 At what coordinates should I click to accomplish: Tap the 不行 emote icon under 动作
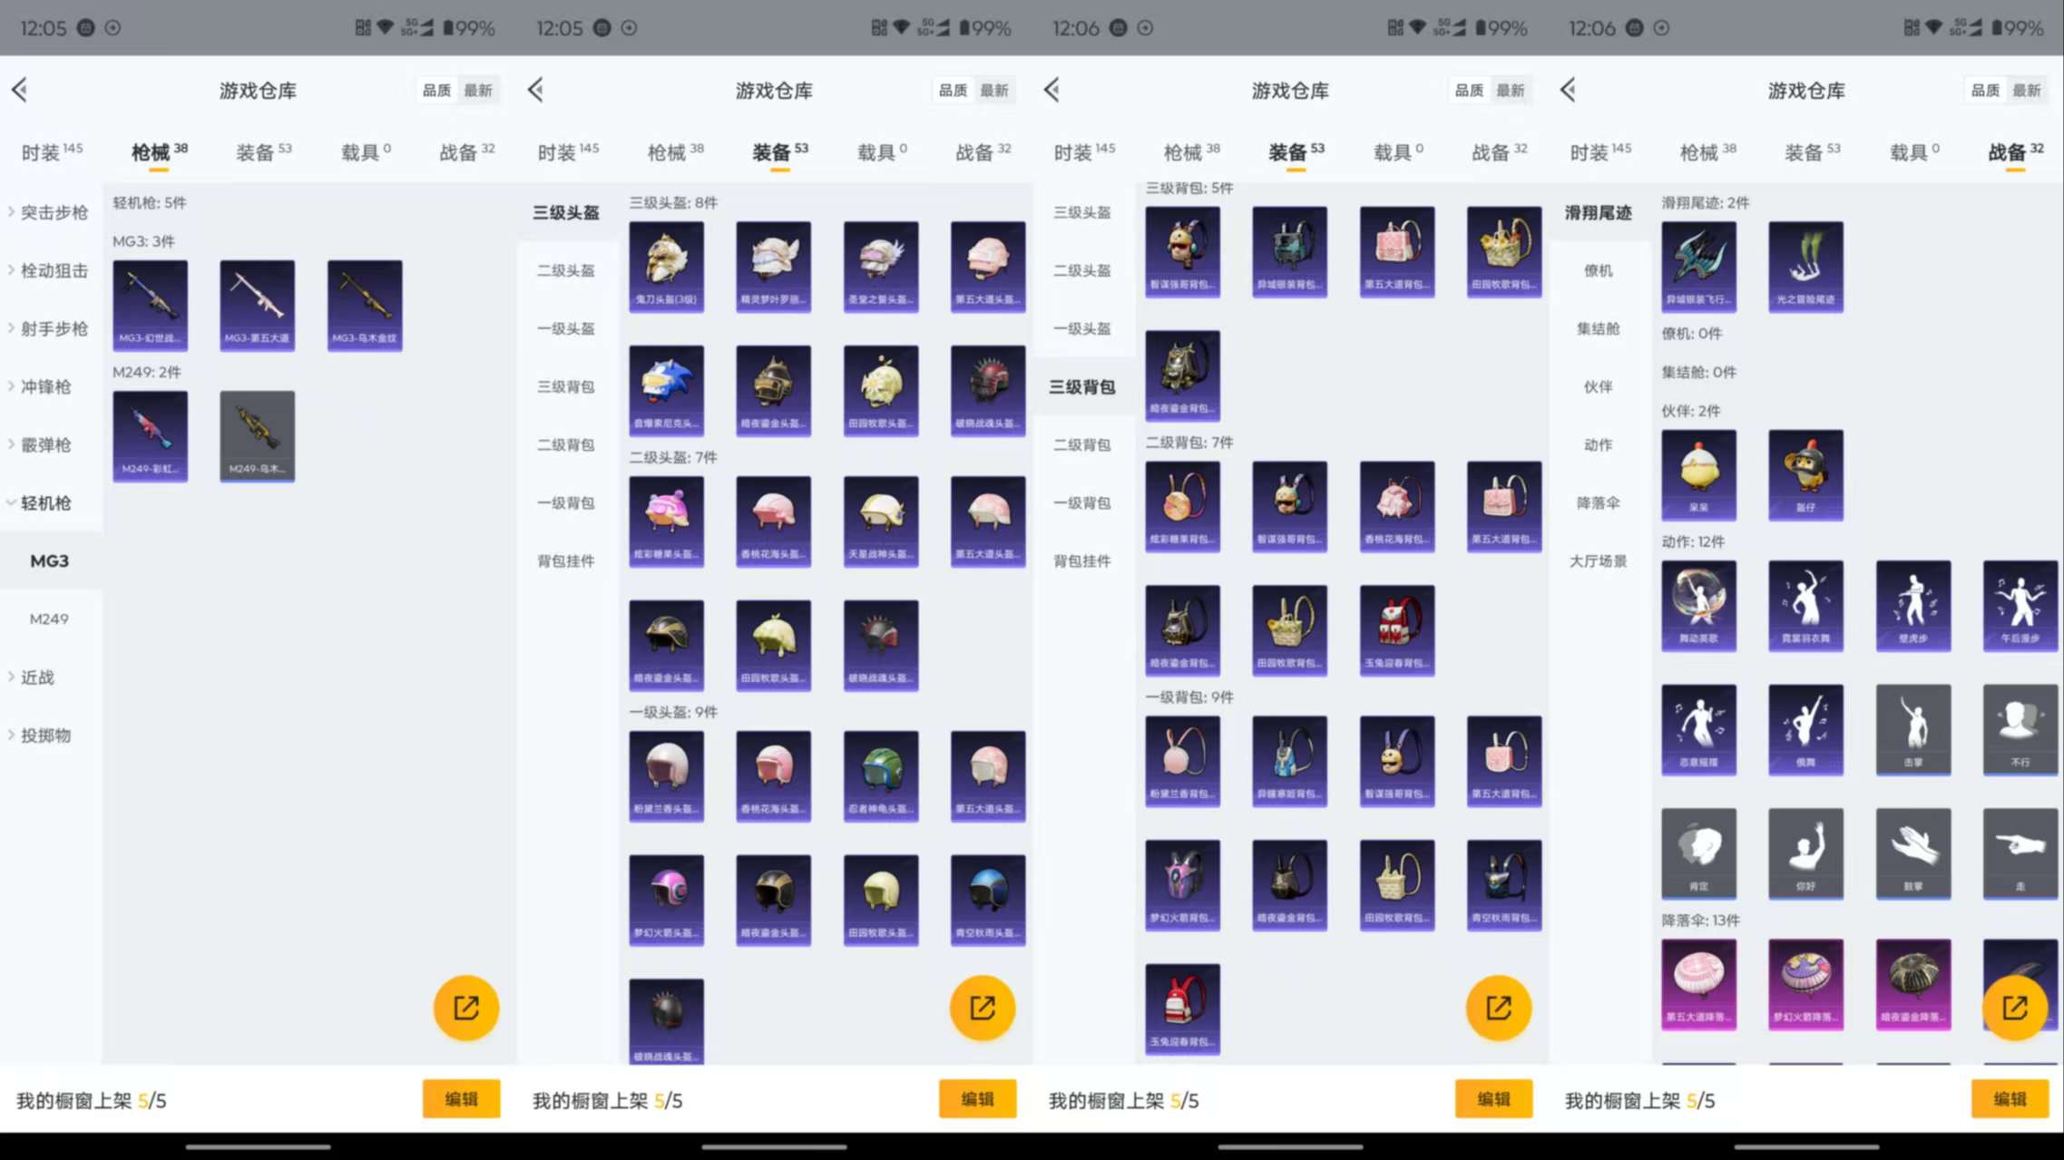click(2020, 730)
